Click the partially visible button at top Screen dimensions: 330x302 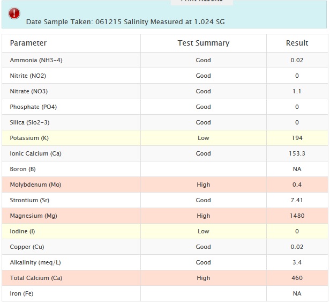tap(202, 2)
